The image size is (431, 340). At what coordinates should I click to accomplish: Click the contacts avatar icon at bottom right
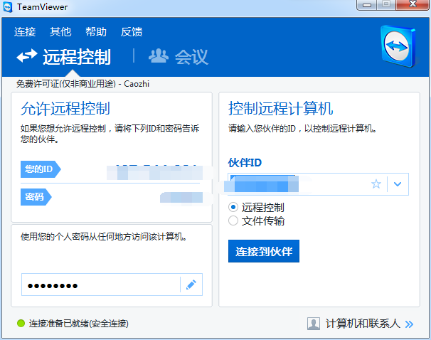pyautogui.click(x=314, y=324)
